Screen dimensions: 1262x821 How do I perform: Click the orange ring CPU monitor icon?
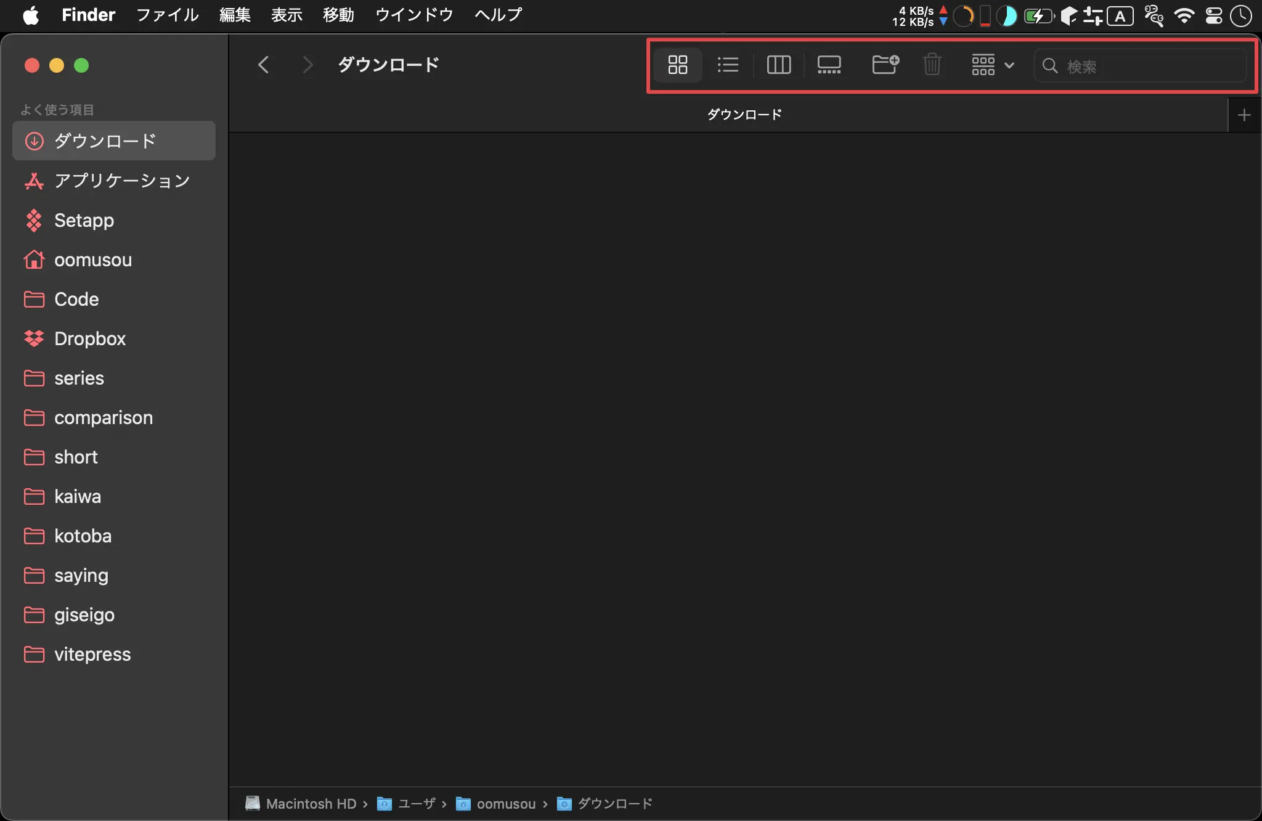click(963, 16)
